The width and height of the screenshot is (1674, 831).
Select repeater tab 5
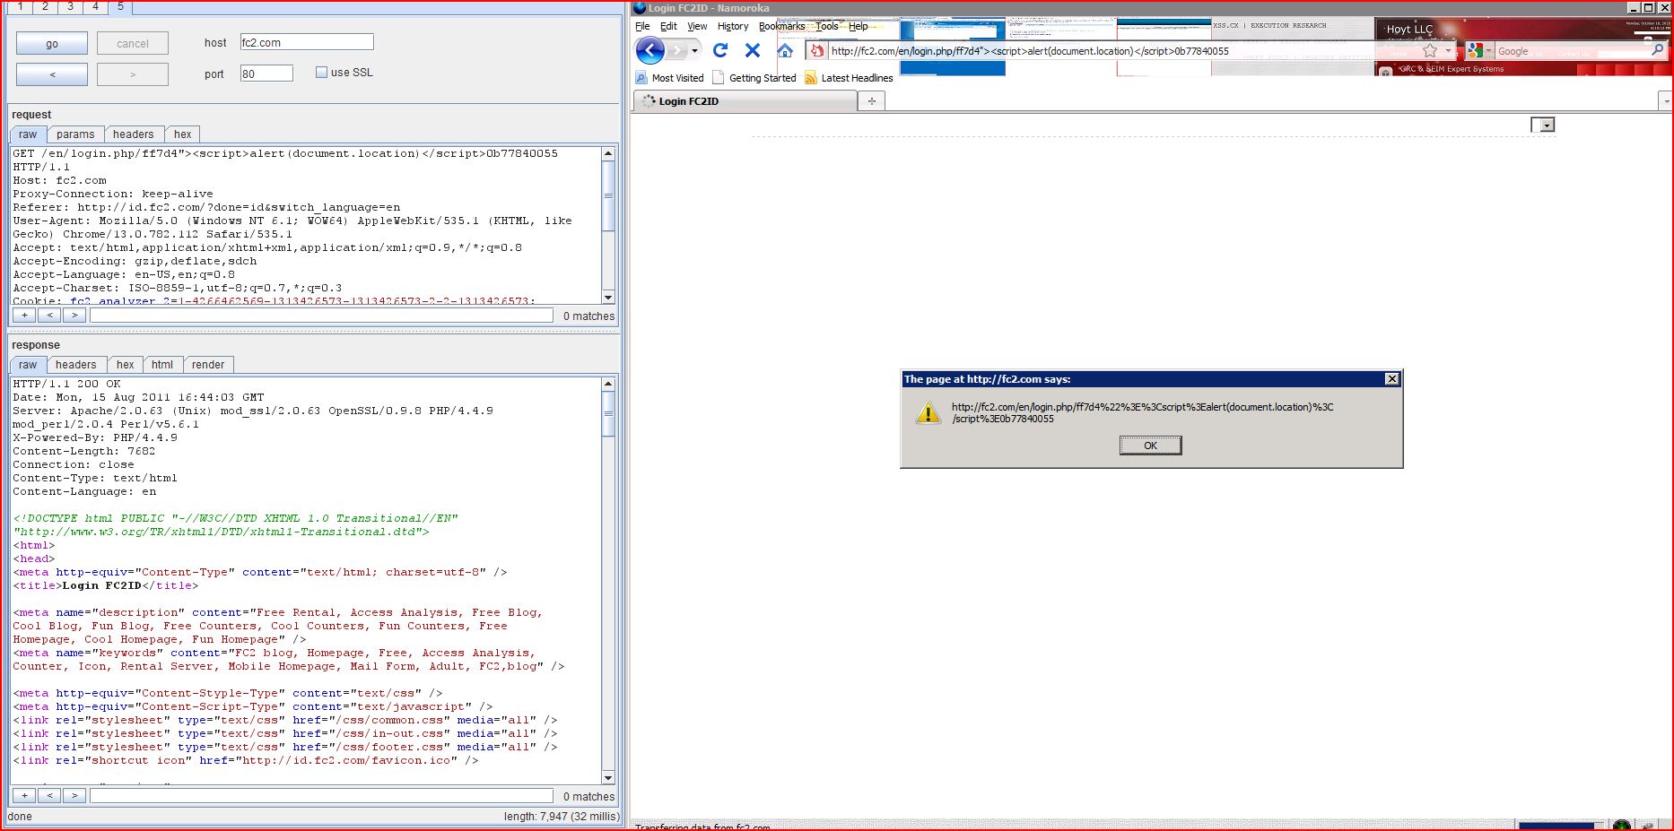click(120, 6)
